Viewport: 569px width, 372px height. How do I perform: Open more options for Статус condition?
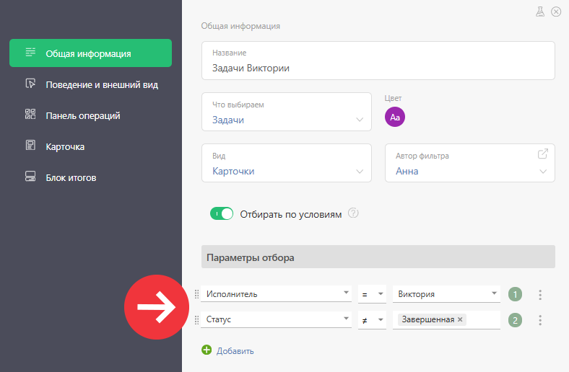click(540, 320)
